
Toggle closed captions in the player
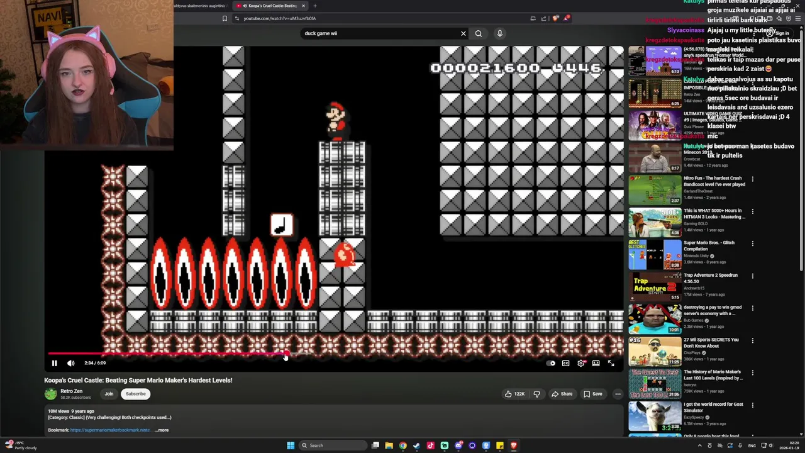pos(565,363)
